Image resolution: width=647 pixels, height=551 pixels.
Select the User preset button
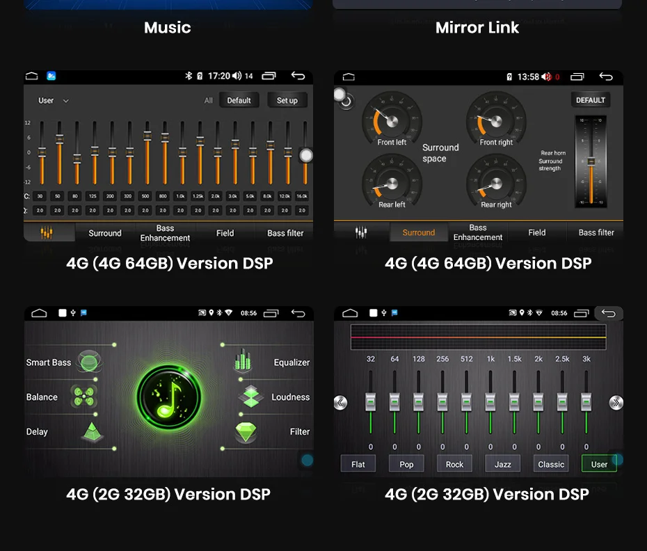point(599,464)
